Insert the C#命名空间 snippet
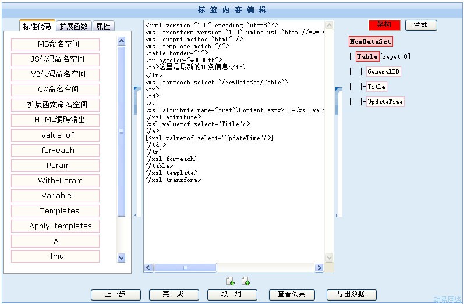 coord(55,90)
